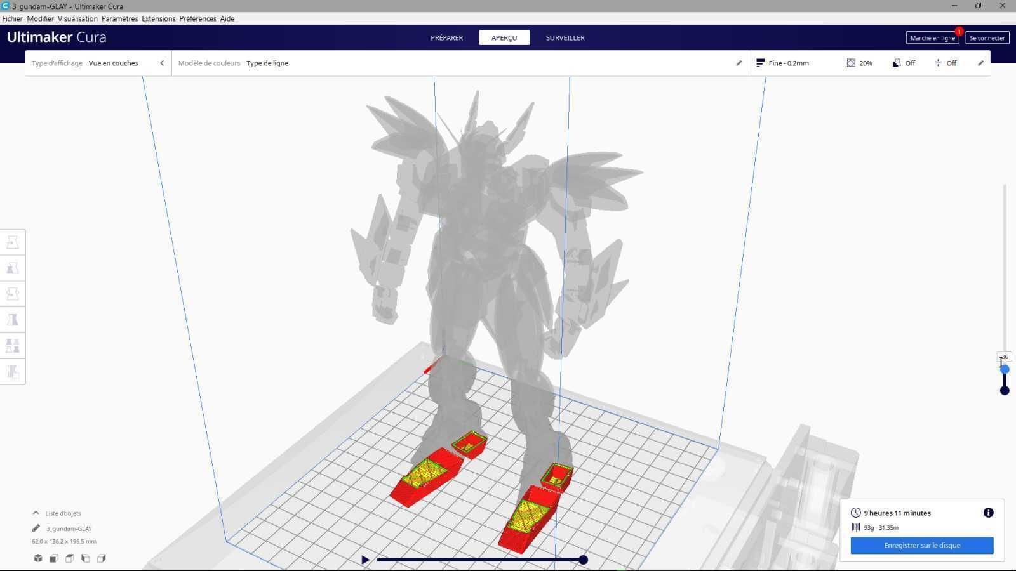Click the filament spool icon beside 93g
Image resolution: width=1016 pixels, height=571 pixels.
[x=855, y=527]
